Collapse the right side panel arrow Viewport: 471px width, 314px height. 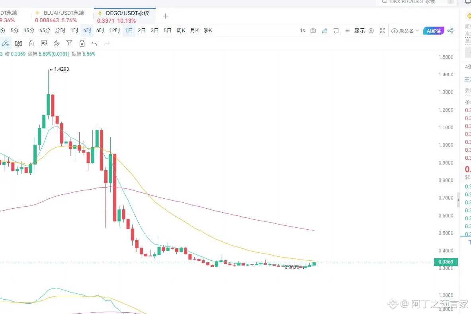pyautogui.click(x=458, y=200)
